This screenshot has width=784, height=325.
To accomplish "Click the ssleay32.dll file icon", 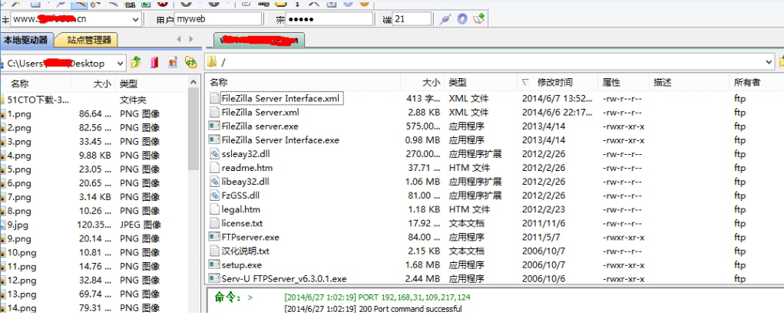I will pos(214,154).
